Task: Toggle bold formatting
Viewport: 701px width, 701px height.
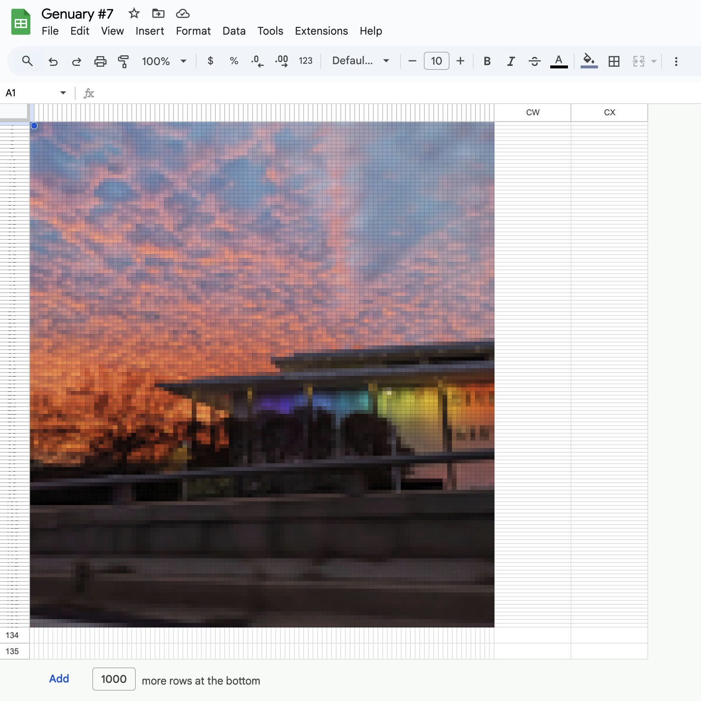Action: pyautogui.click(x=487, y=61)
